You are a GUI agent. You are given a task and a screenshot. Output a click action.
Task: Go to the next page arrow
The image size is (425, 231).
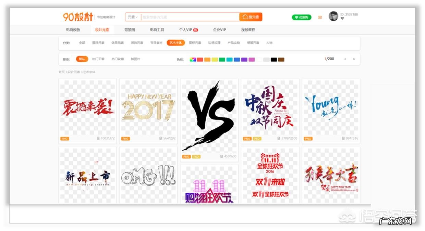click(x=354, y=59)
